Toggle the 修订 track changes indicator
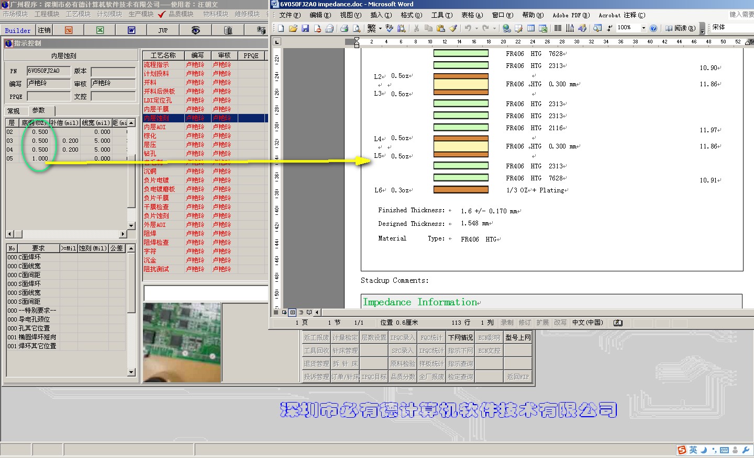Screen dimensions: 754x458 point(525,323)
